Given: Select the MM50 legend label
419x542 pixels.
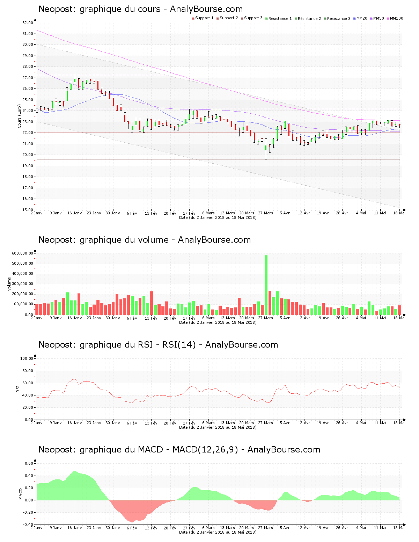Looking at the screenshot, I should 378,18.
